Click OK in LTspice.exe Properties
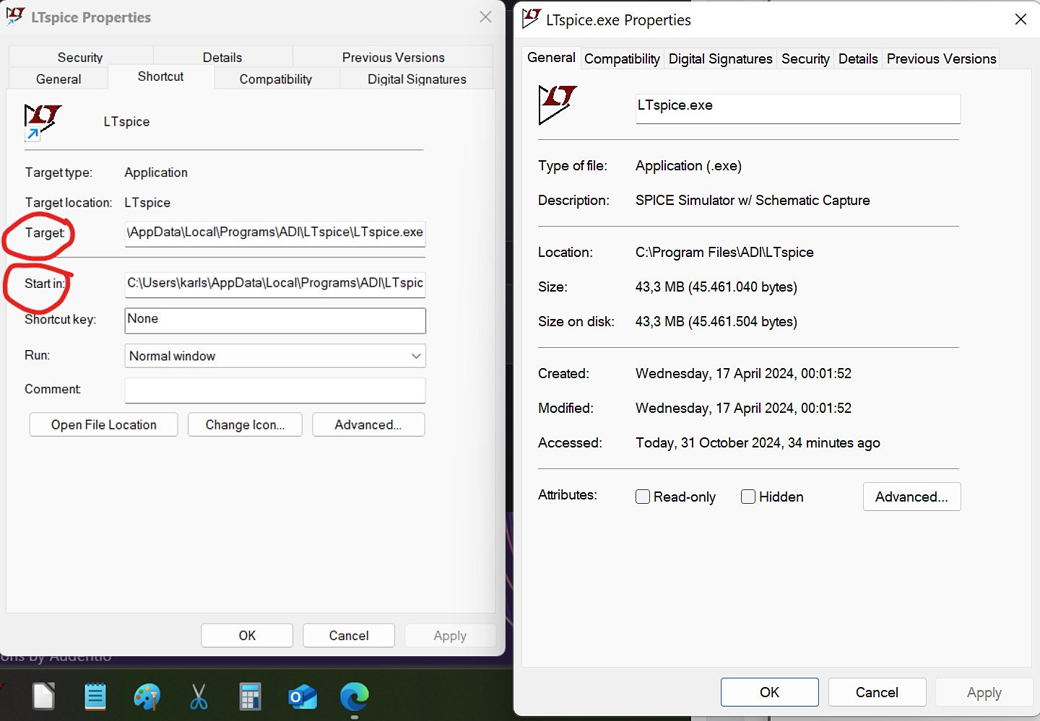Image resolution: width=1040 pixels, height=721 pixels. click(769, 692)
